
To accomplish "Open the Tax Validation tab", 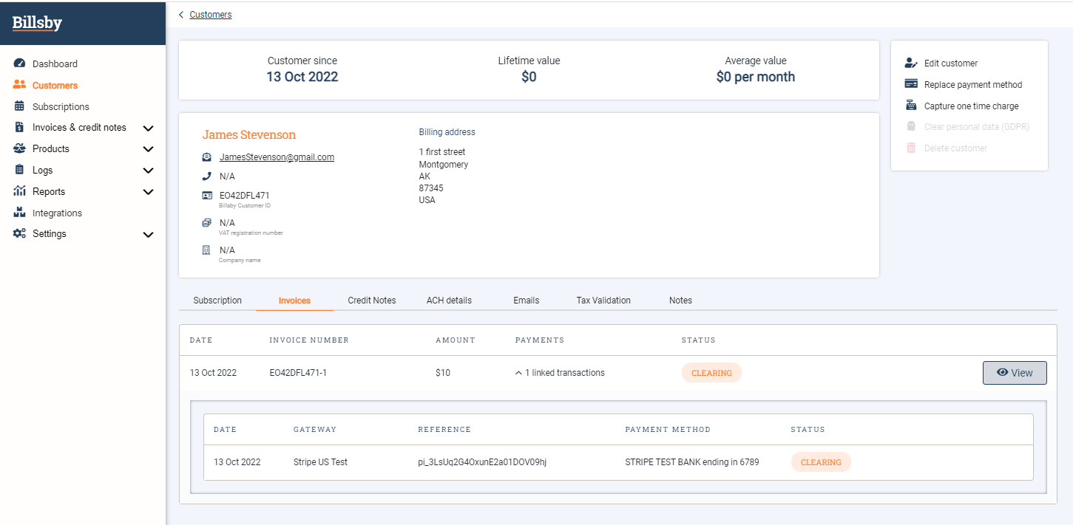I will [603, 301].
